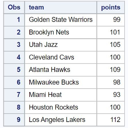The image size is (128, 128).
Task: Click observation number 6 row header
Action: [x=14, y=83]
